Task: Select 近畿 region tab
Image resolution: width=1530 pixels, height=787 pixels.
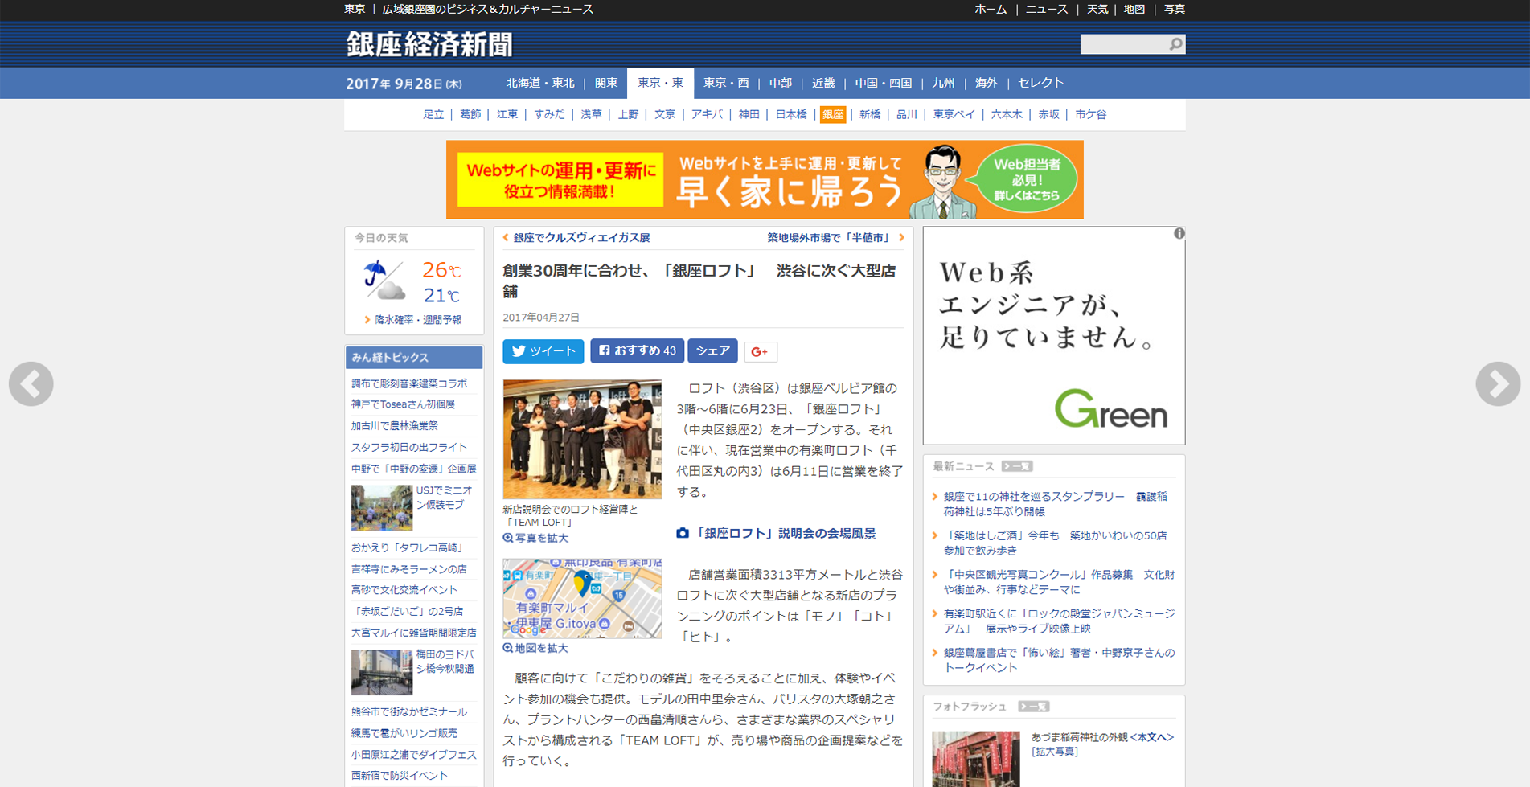Action: pyautogui.click(x=822, y=83)
